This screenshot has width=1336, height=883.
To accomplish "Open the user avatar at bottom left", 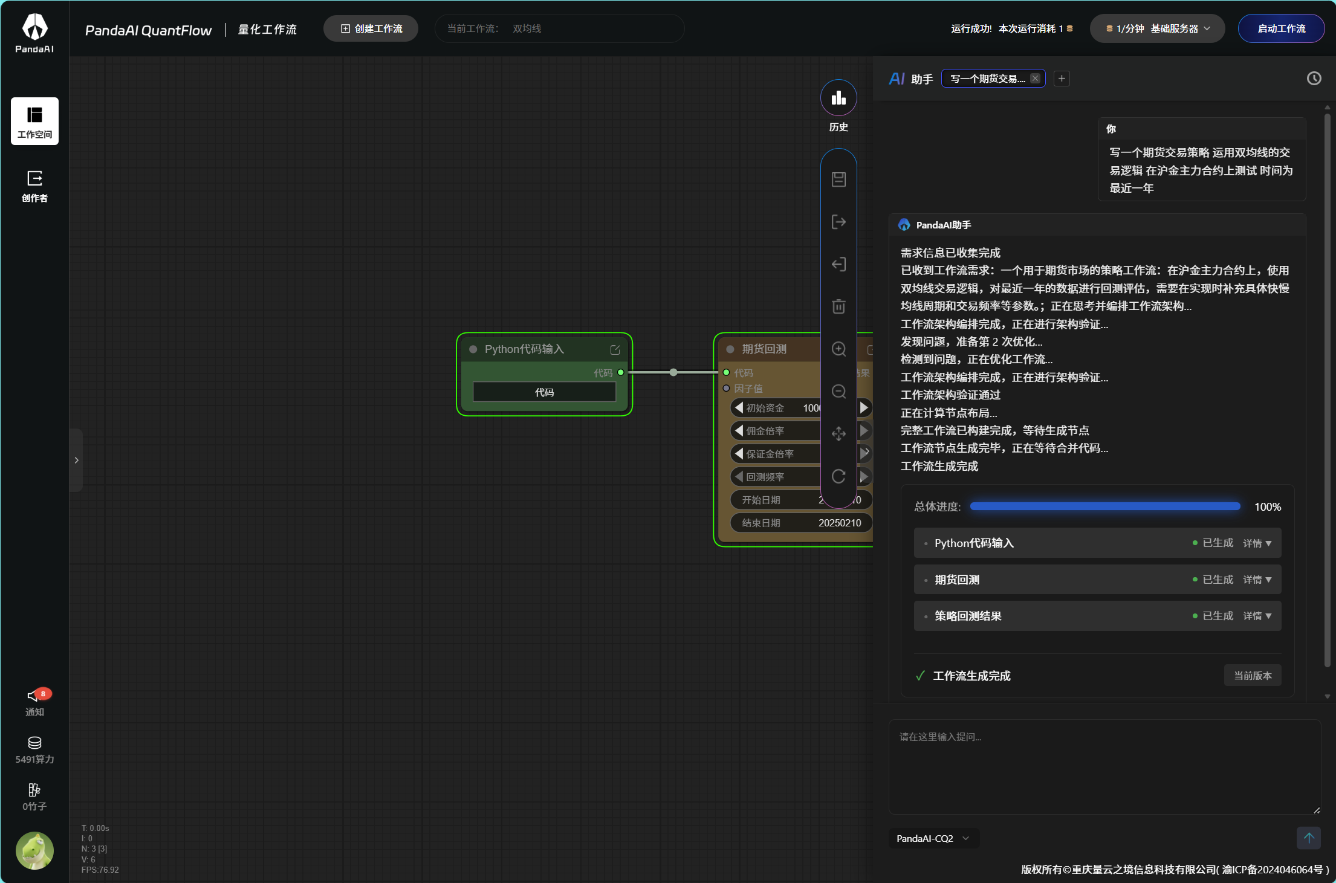I will (34, 850).
